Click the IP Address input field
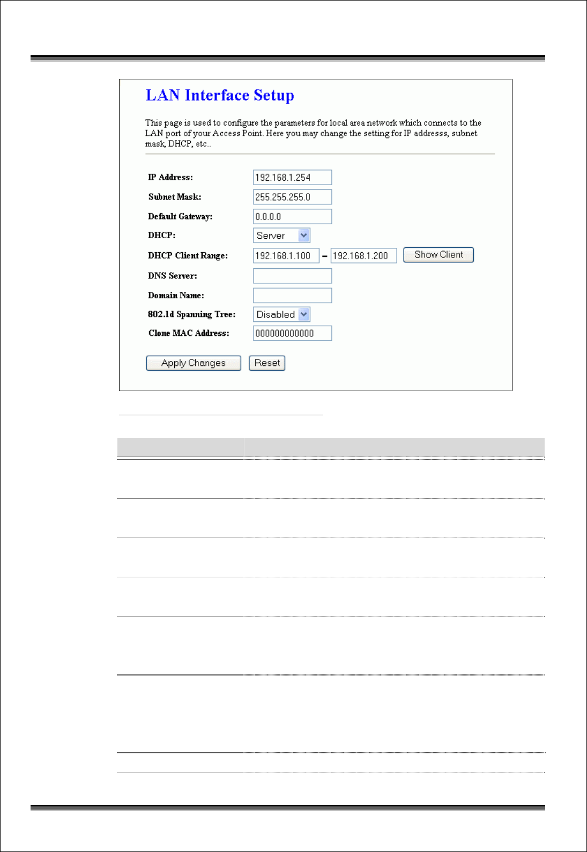Screen dimensions: 587x852 click(x=292, y=178)
